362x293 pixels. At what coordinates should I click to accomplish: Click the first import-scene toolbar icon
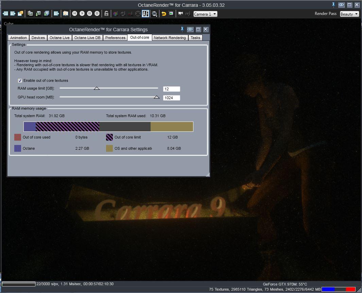click(5, 14)
